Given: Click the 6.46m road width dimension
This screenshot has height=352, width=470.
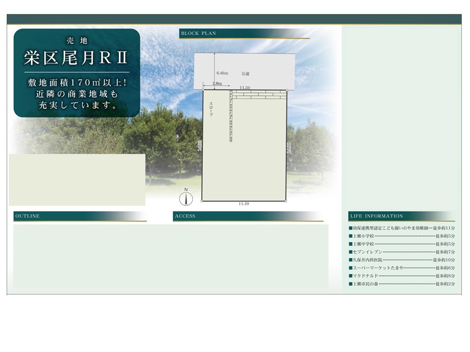Looking at the screenshot, I should coord(223,73).
